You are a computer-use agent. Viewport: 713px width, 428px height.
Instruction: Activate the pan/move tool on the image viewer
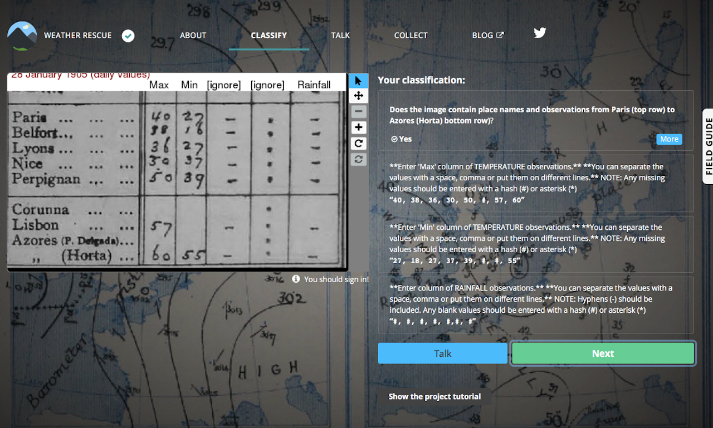(358, 96)
